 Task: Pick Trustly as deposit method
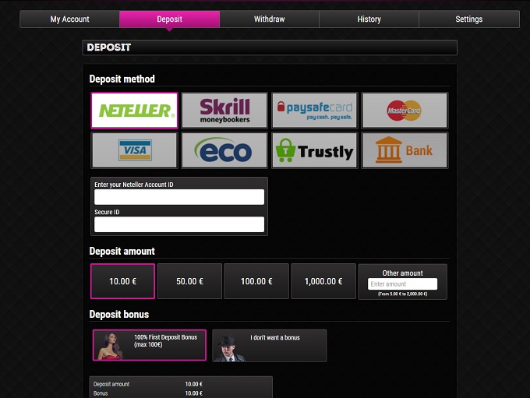tap(314, 150)
